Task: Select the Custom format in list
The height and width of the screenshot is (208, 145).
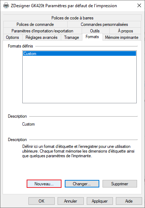Action: (x=80, y=54)
